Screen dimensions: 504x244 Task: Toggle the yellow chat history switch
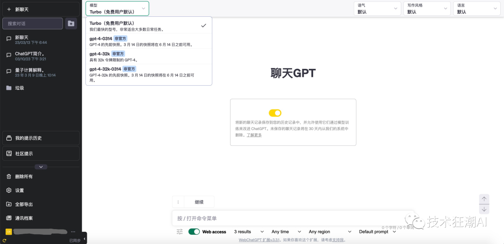[275, 113]
